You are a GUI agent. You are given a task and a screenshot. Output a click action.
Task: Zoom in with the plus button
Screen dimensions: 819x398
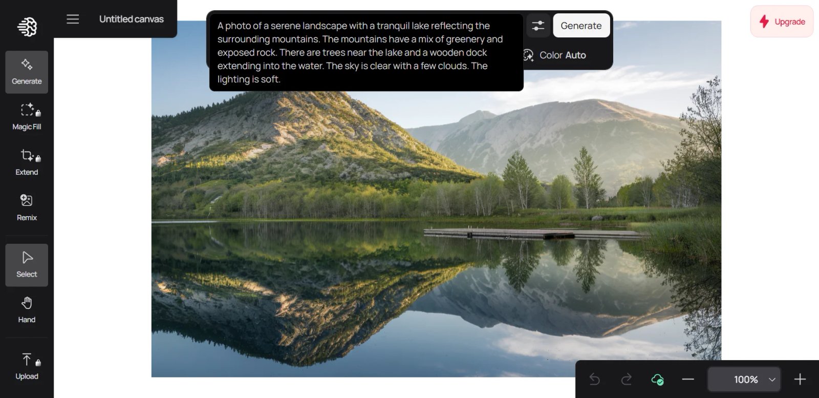800,380
